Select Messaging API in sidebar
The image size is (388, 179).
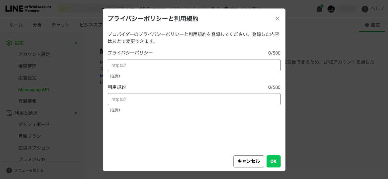pos(33,90)
